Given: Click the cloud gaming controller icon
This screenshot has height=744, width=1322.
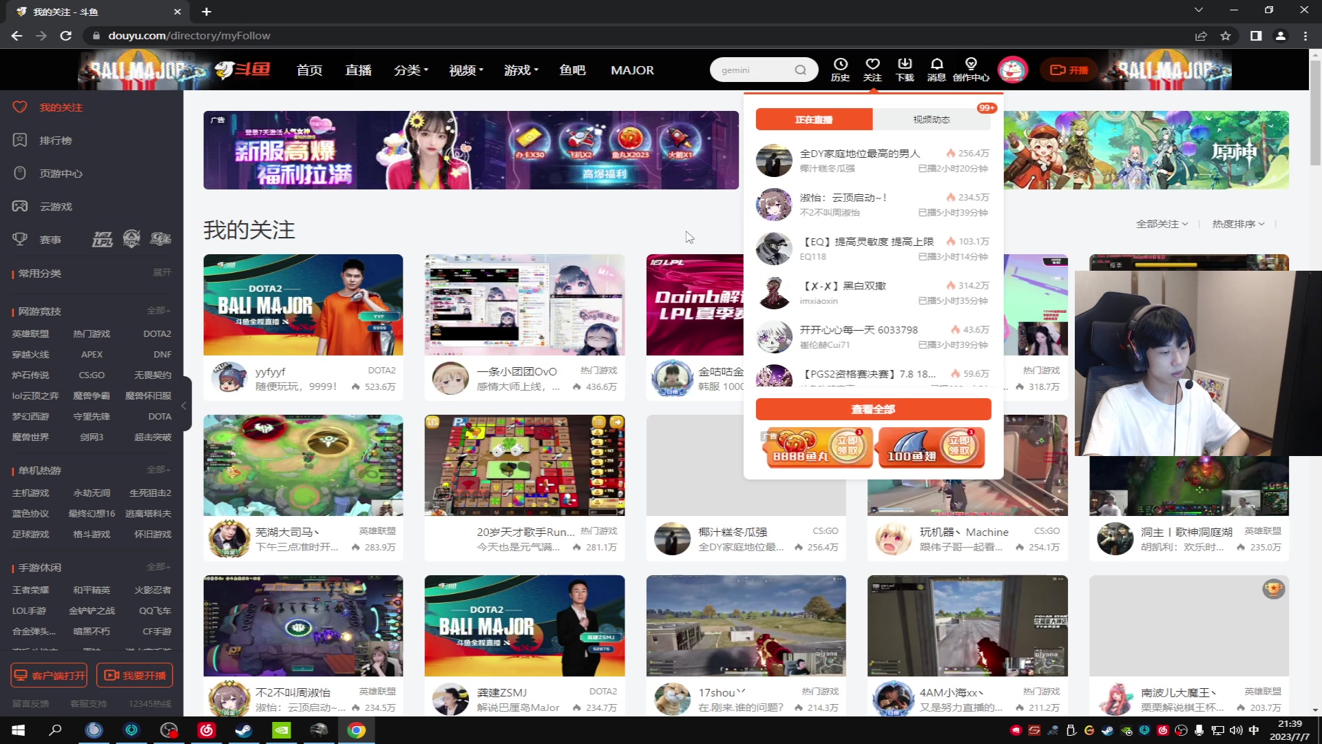Looking at the screenshot, I should click(20, 206).
